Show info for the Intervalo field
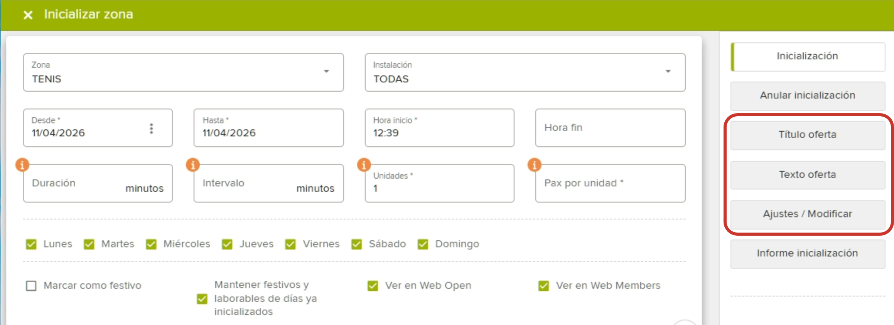The image size is (894, 325). pyautogui.click(x=193, y=165)
